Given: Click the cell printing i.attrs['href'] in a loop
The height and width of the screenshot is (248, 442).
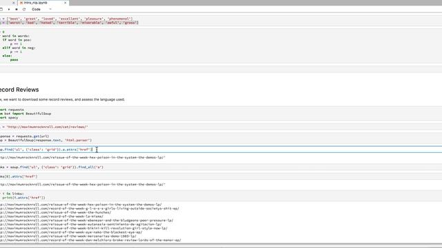Looking at the screenshot, I should (x=221, y=196).
